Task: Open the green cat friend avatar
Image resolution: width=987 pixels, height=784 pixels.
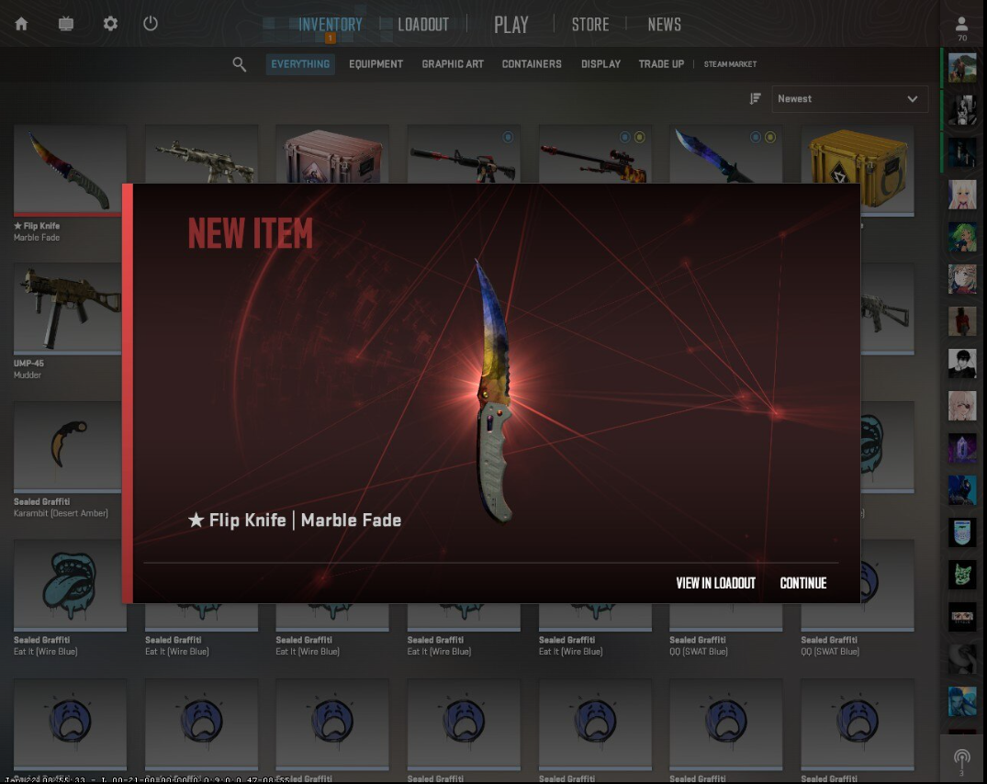Action: click(x=962, y=575)
